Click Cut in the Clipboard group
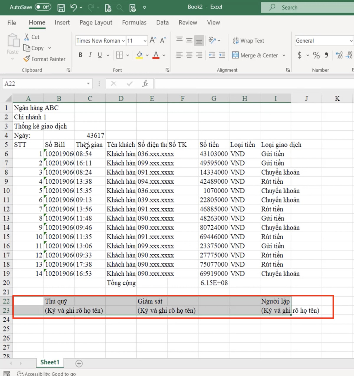This screenshot has height=376, width=354. click(x=32, y=37)
